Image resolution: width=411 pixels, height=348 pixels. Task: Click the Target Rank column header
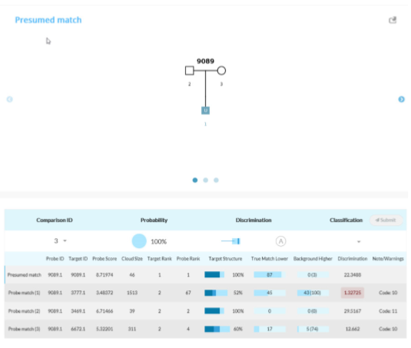(x=159, y=259)
